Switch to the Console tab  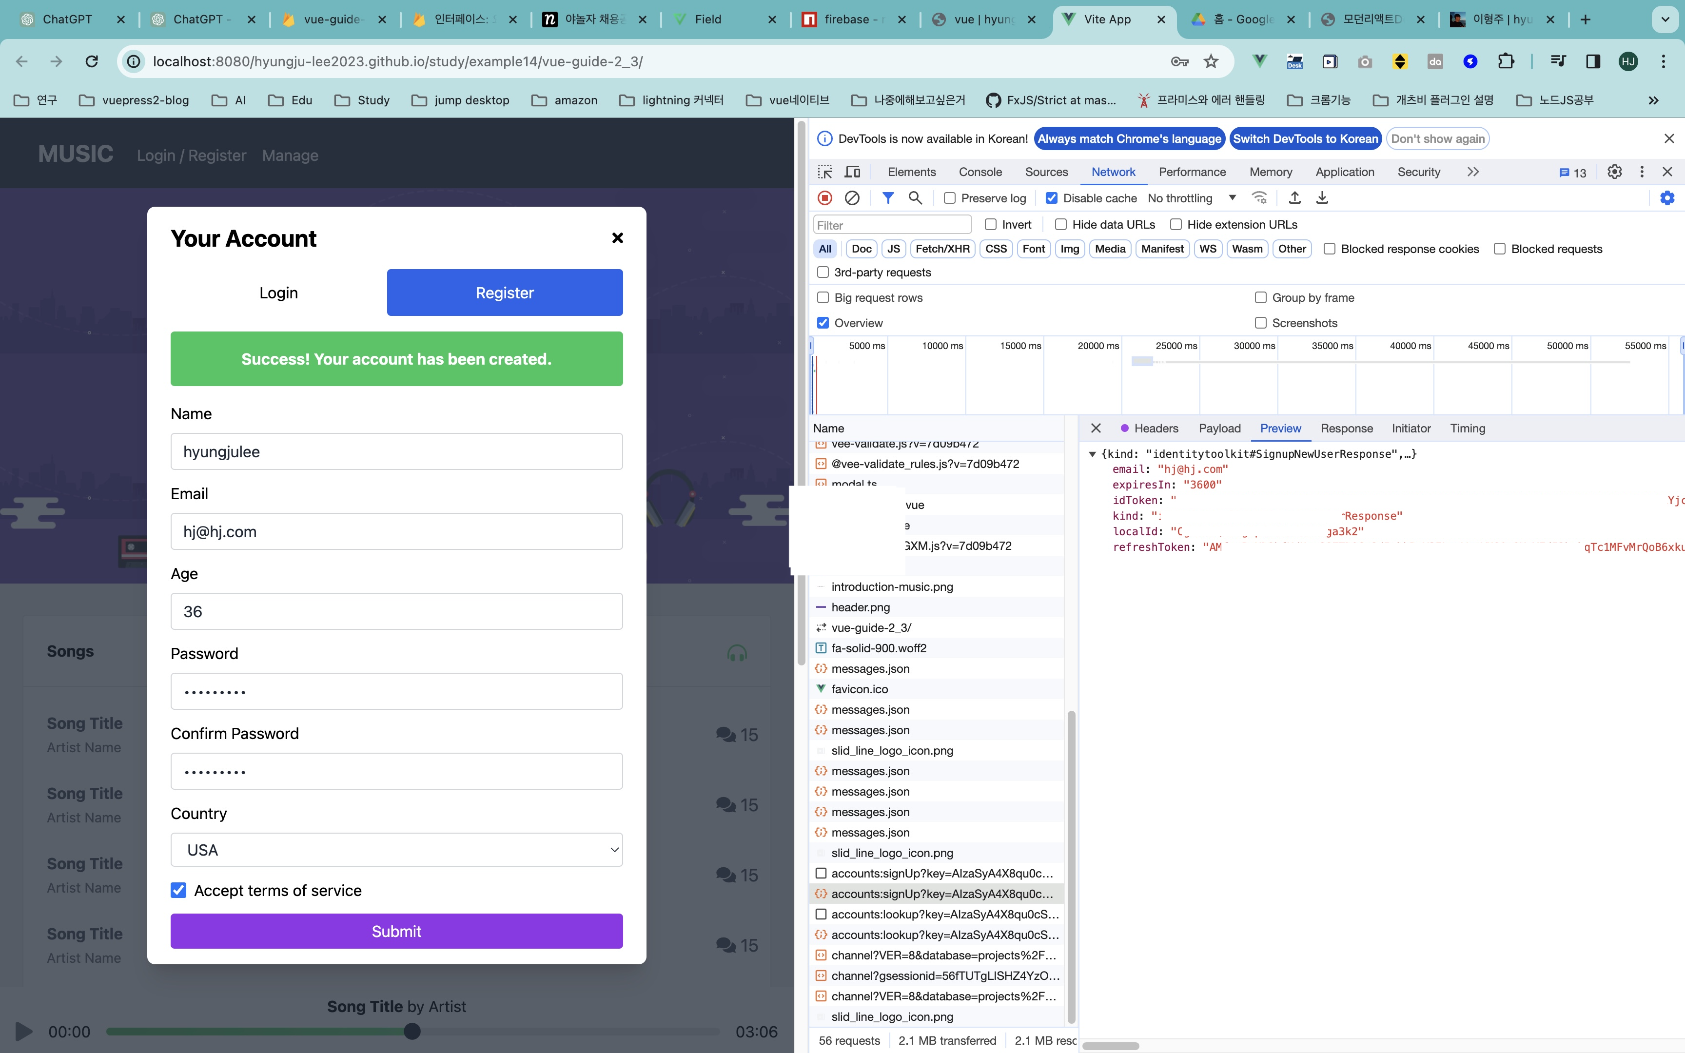[x=980, y=172]
